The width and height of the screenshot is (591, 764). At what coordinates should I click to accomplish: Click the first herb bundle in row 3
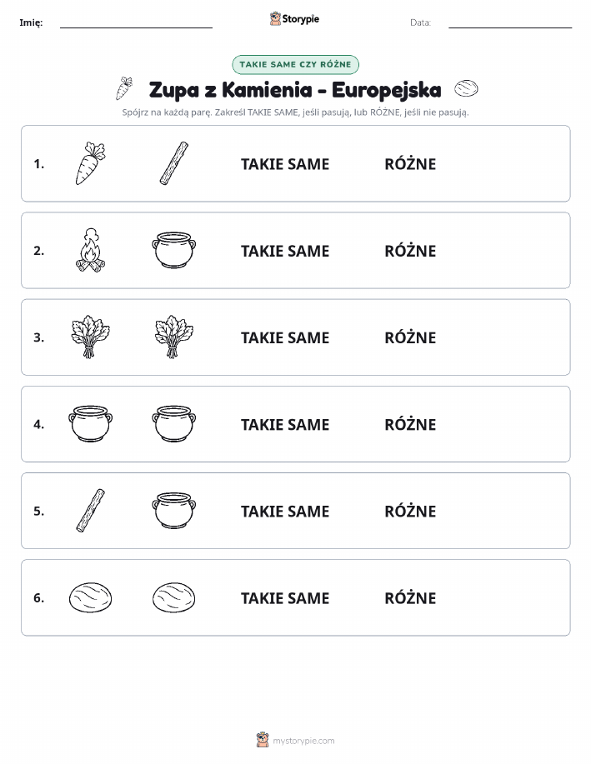click(91, 337)
